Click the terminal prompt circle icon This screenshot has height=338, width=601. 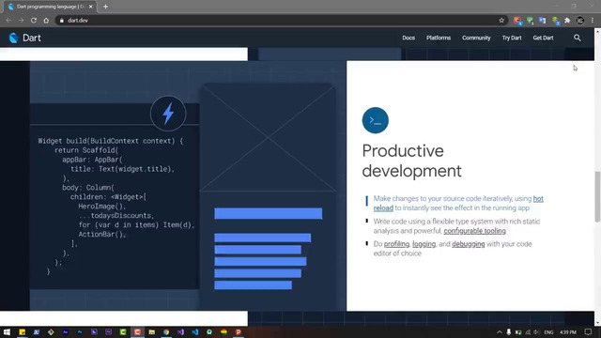pyautogui.click(x=376, y=120)
